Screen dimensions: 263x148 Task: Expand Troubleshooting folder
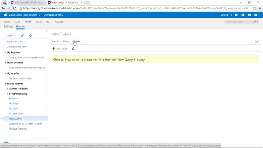[7, 94]
